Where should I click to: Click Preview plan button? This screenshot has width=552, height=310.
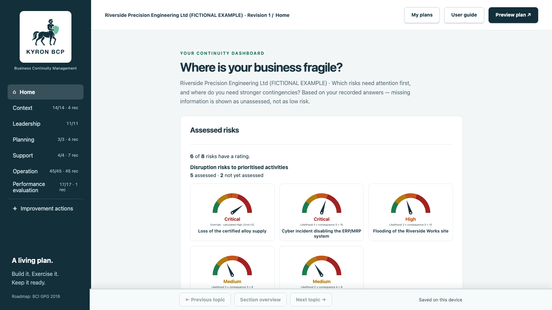click(x=513, y=15)
